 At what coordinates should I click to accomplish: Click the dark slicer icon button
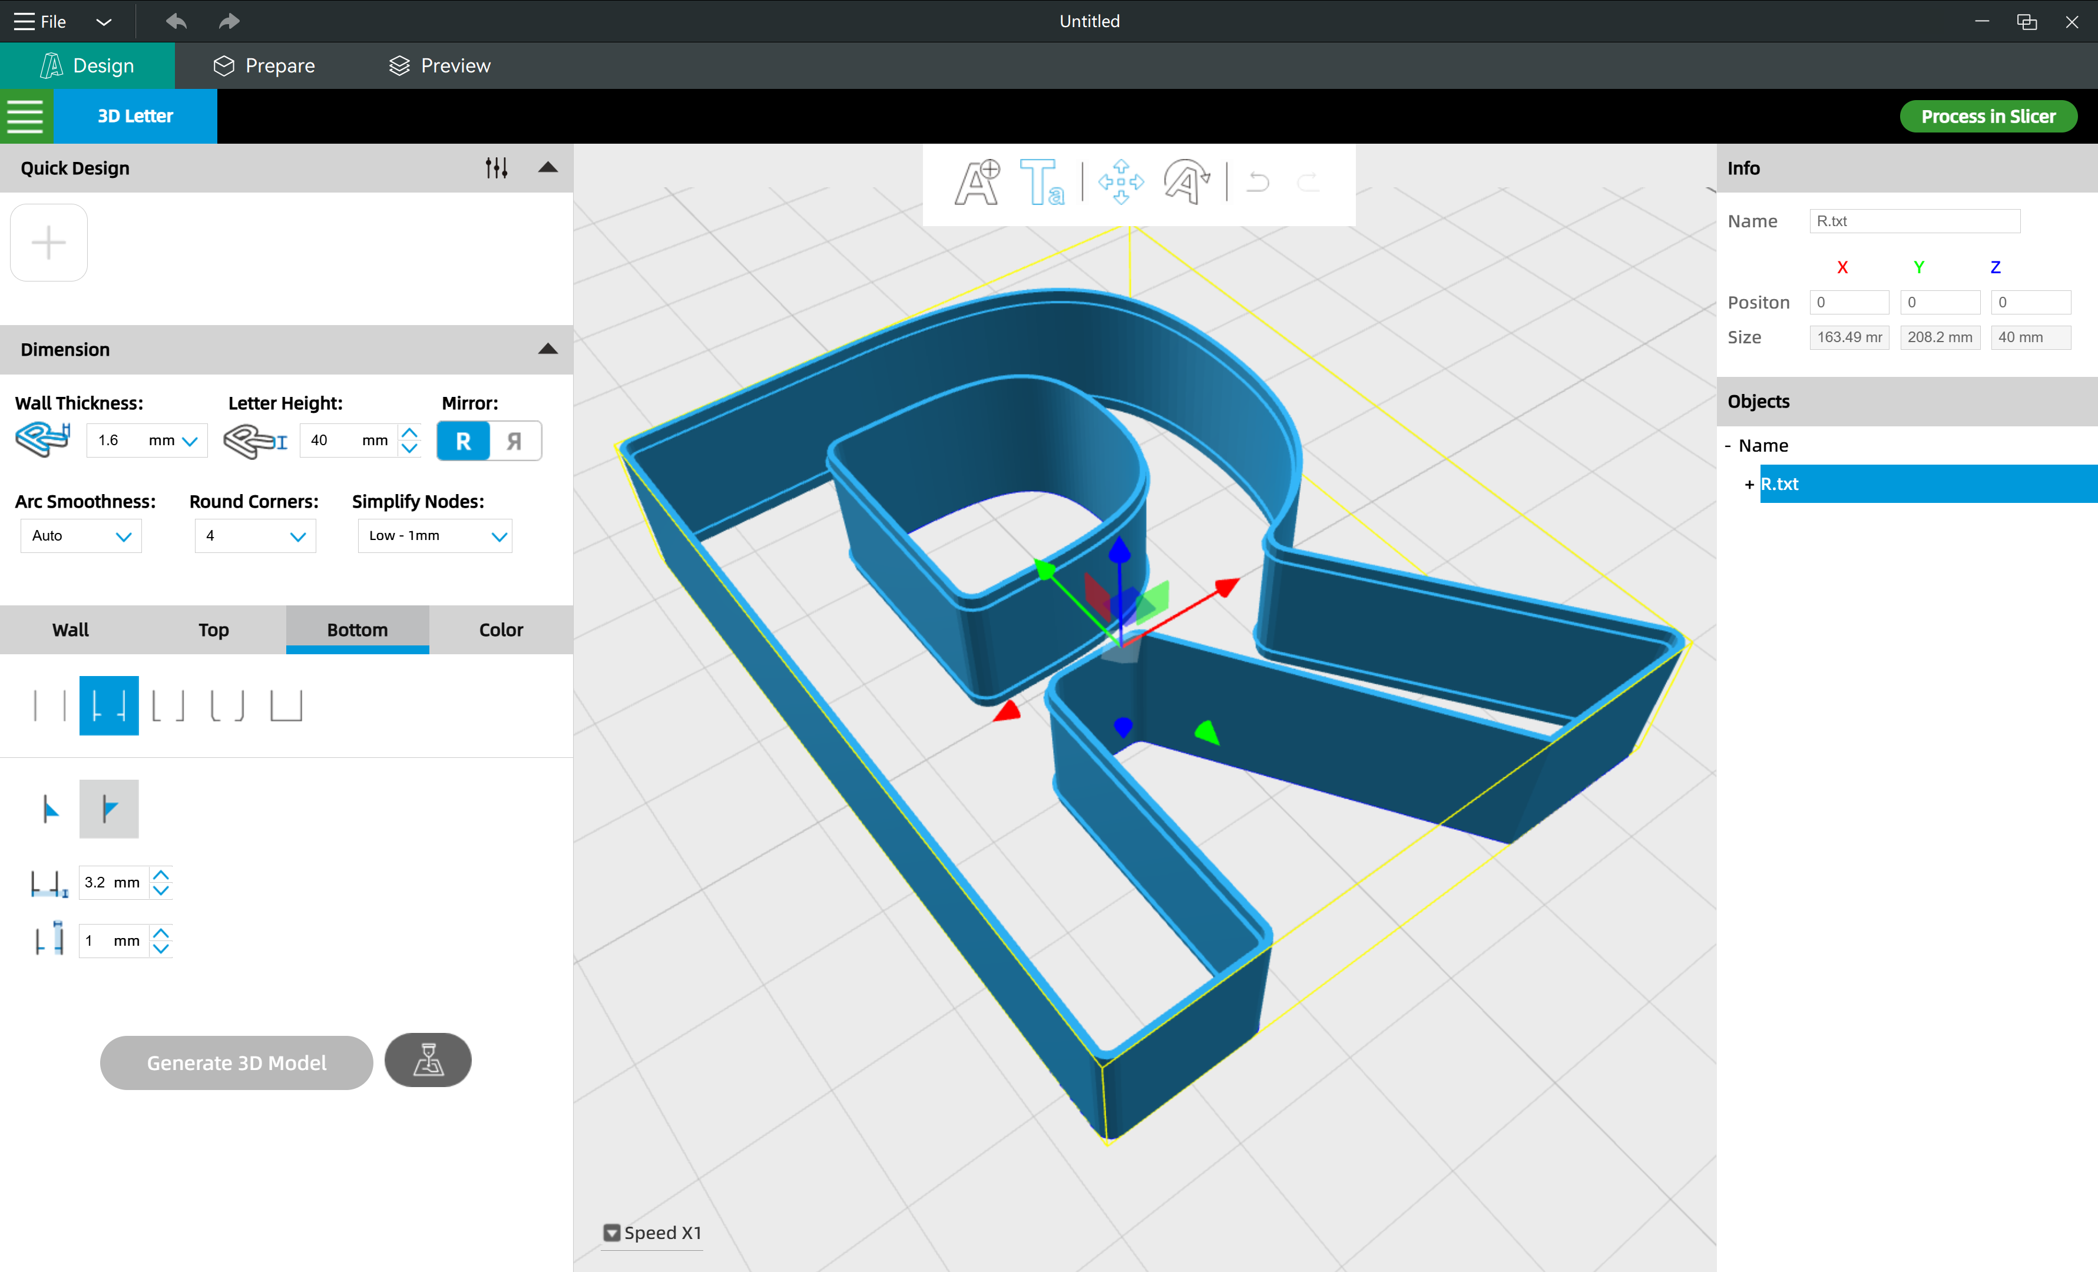(x=428, y=1060)
